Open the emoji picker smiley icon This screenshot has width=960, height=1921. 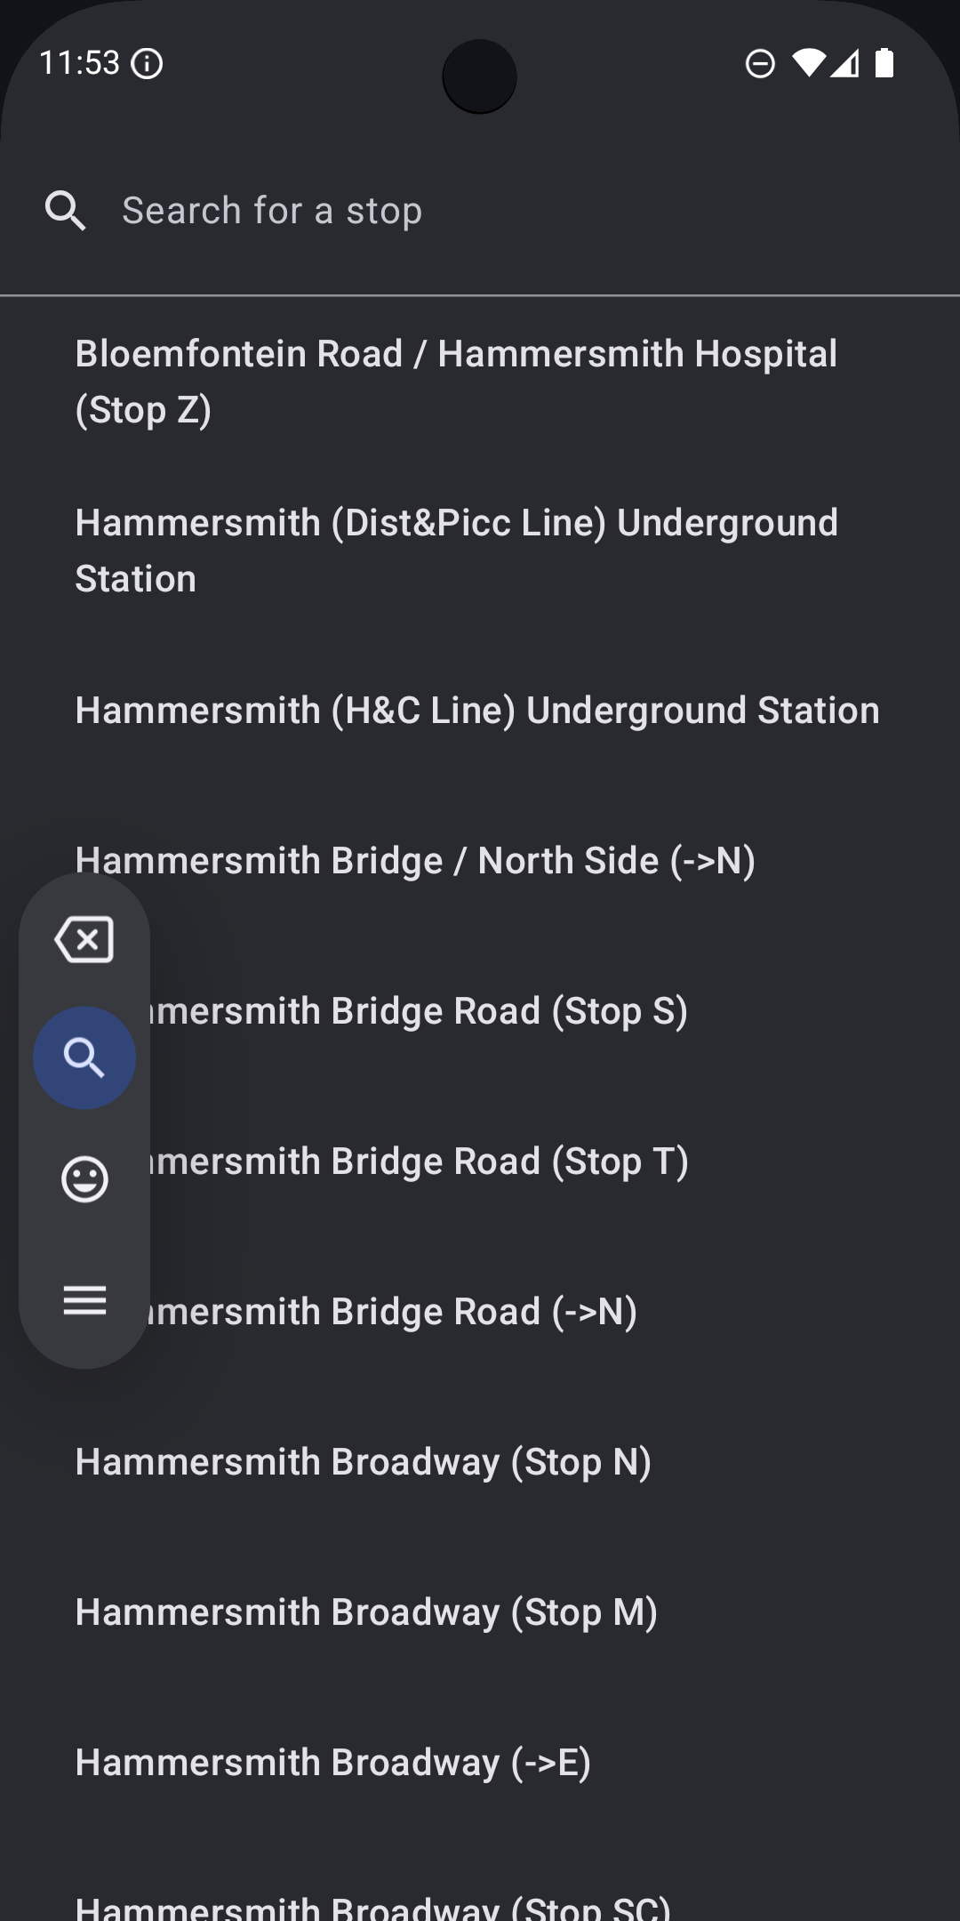tap(84, 1179)
